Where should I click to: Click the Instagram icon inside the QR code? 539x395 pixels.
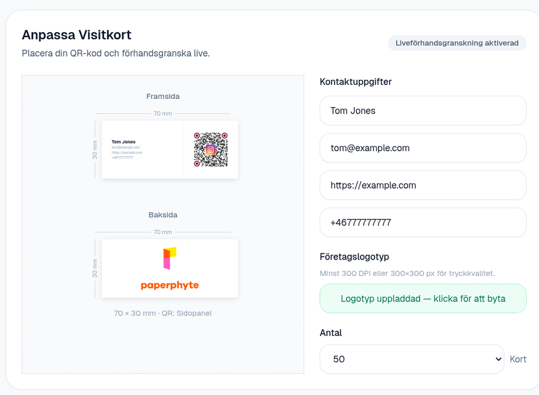tap(211, 149)
